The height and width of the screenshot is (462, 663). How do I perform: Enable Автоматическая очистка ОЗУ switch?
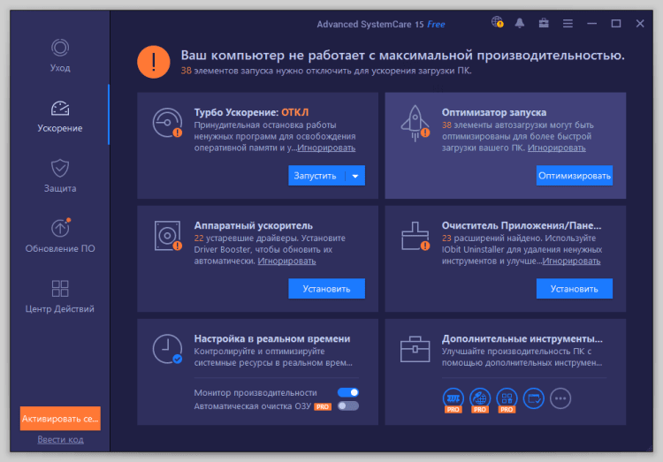[348, 406]
